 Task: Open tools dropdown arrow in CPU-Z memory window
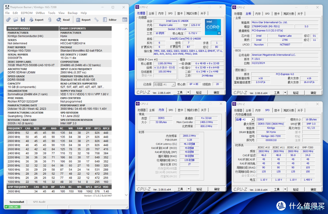(189, 189)
